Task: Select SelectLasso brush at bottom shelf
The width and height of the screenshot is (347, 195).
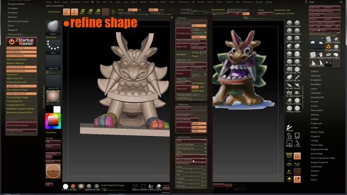Action: click(x=135, y=187)
